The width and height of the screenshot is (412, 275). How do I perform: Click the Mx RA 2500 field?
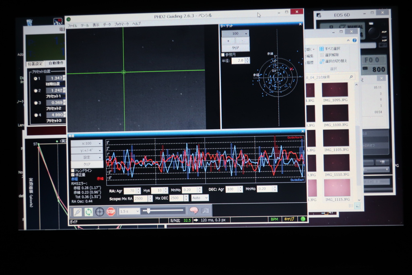[140, 198]
